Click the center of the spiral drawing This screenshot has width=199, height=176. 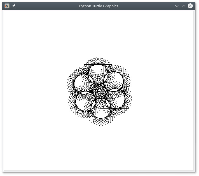click(x=99, y=91)
